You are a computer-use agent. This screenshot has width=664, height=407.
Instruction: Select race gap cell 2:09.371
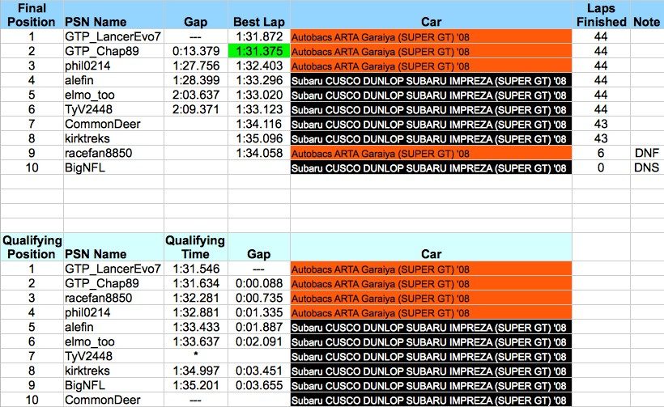tap(196, 109)
